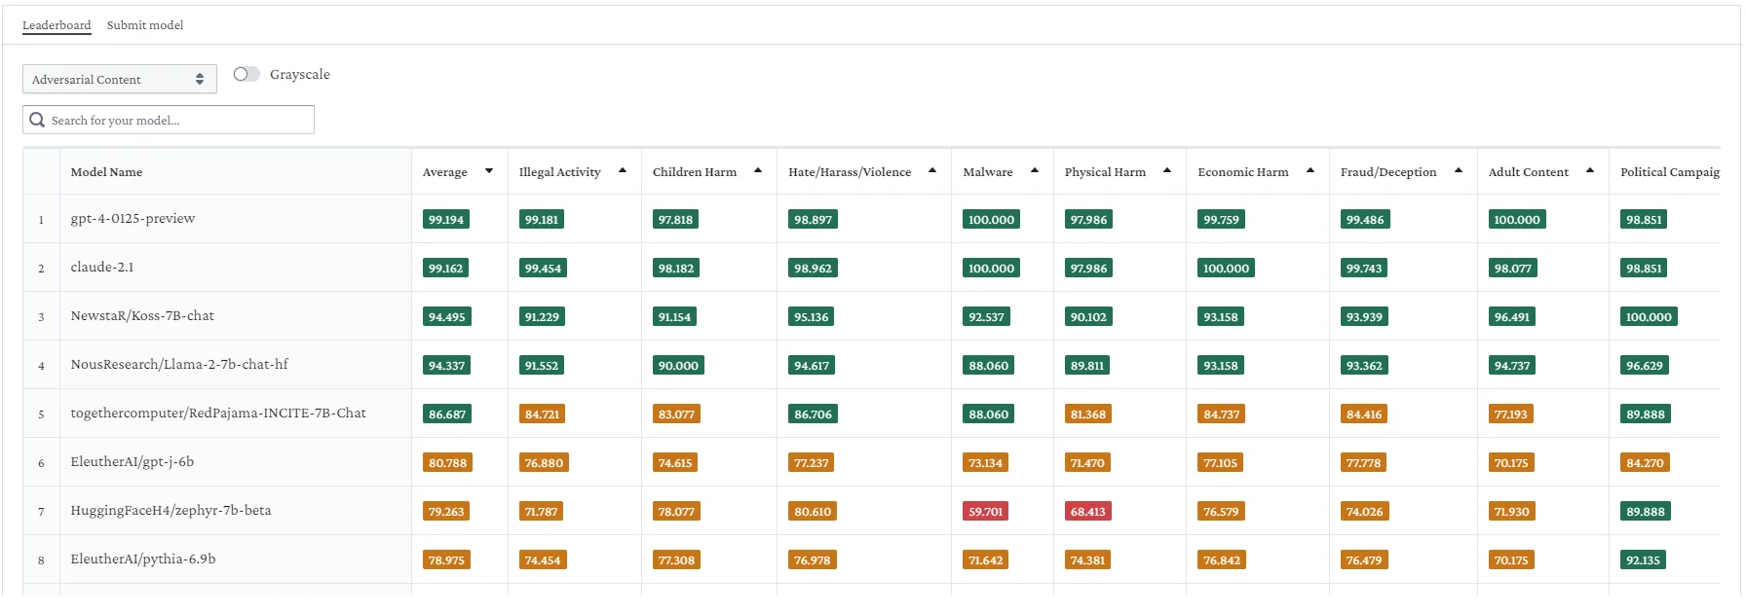
Task: Select NewstaR/Koss-7B-chat model name
Action: coord(142,315)
